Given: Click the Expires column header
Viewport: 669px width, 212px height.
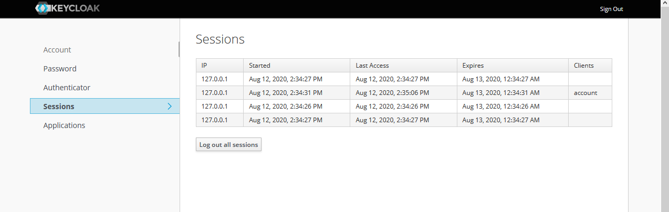Looking at the screenshot, I should [473, 66].
